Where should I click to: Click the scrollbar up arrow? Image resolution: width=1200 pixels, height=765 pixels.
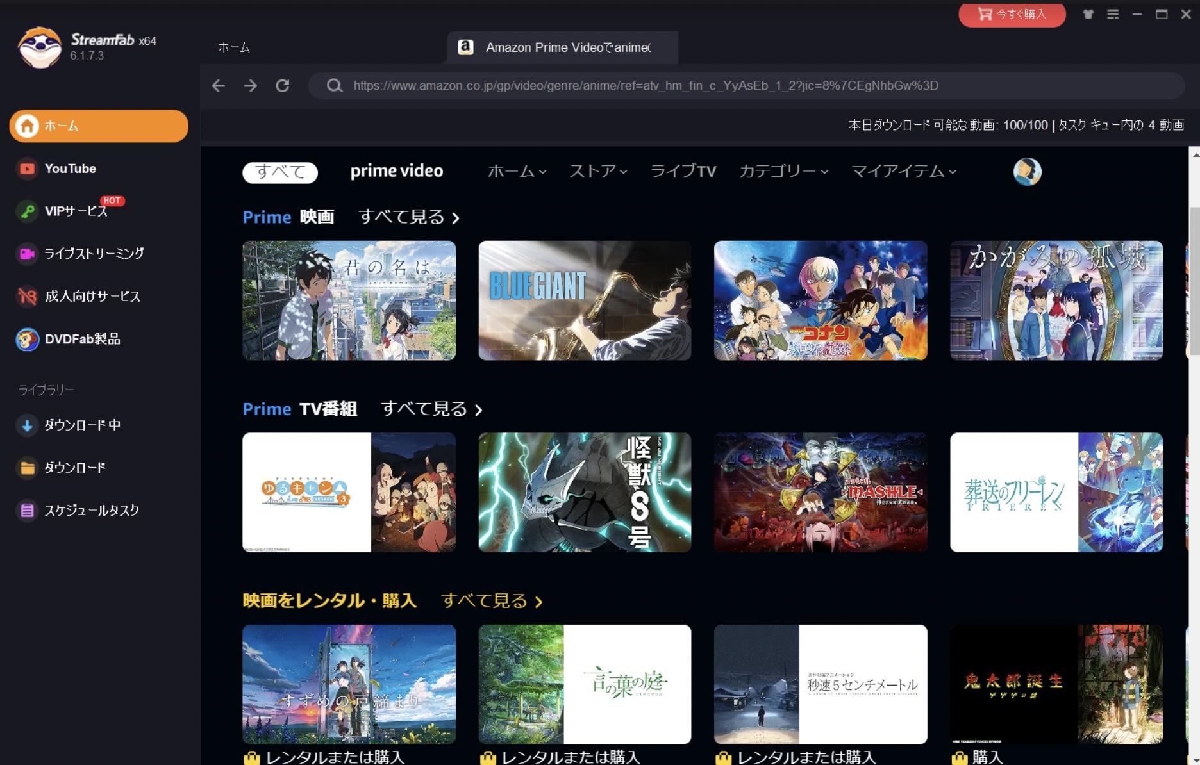pos(1195,154)
